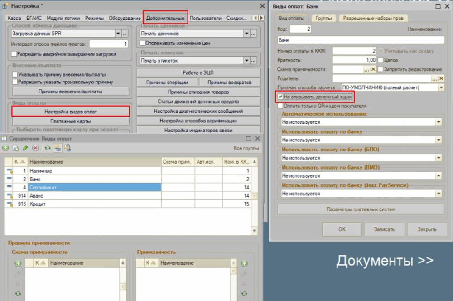The image size is (453, 301).
Task: Add new entry in Схема применимости list
Action: coord(18,263)
